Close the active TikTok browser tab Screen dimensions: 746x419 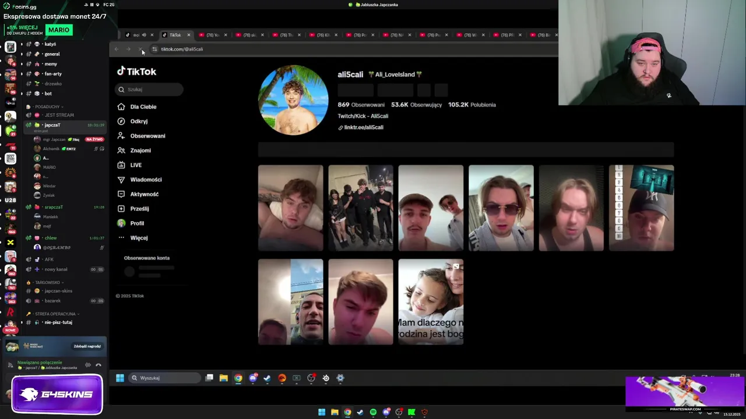click(188, 35)
